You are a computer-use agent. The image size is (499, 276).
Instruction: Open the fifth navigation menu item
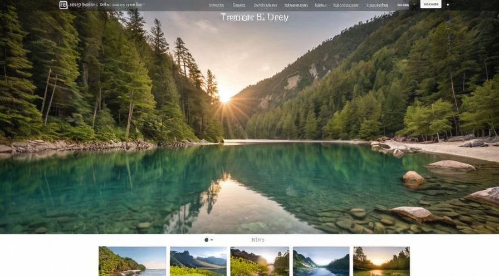pyautogui.click(x=321, y=5)
